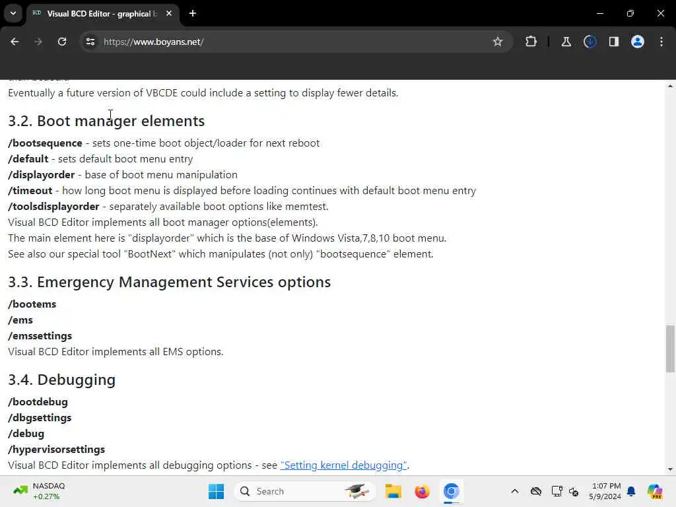Select the Visual BCD Editor tab
The image size is (676, 507).
[102, 14]
